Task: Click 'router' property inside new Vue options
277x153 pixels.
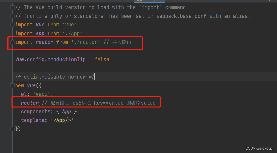Action: click(x=30, y=103)
